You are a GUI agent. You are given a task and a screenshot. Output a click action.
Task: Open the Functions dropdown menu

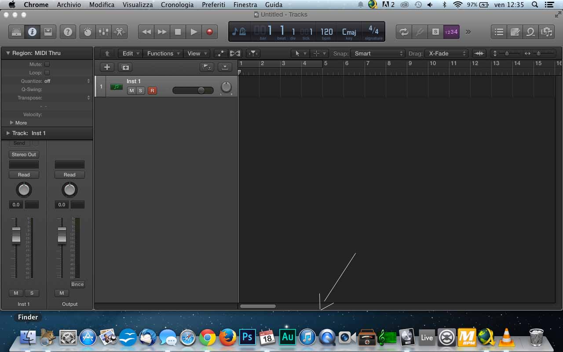[x=163, y=53]
